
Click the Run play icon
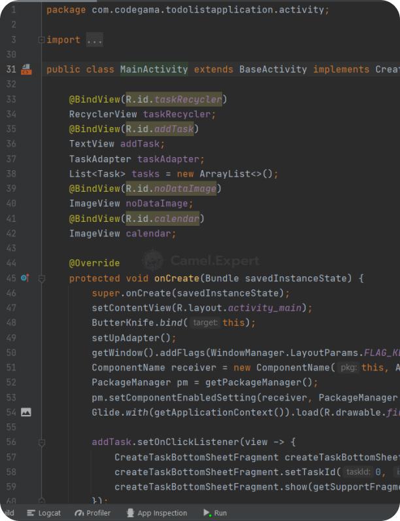click(x=207, y=513)
